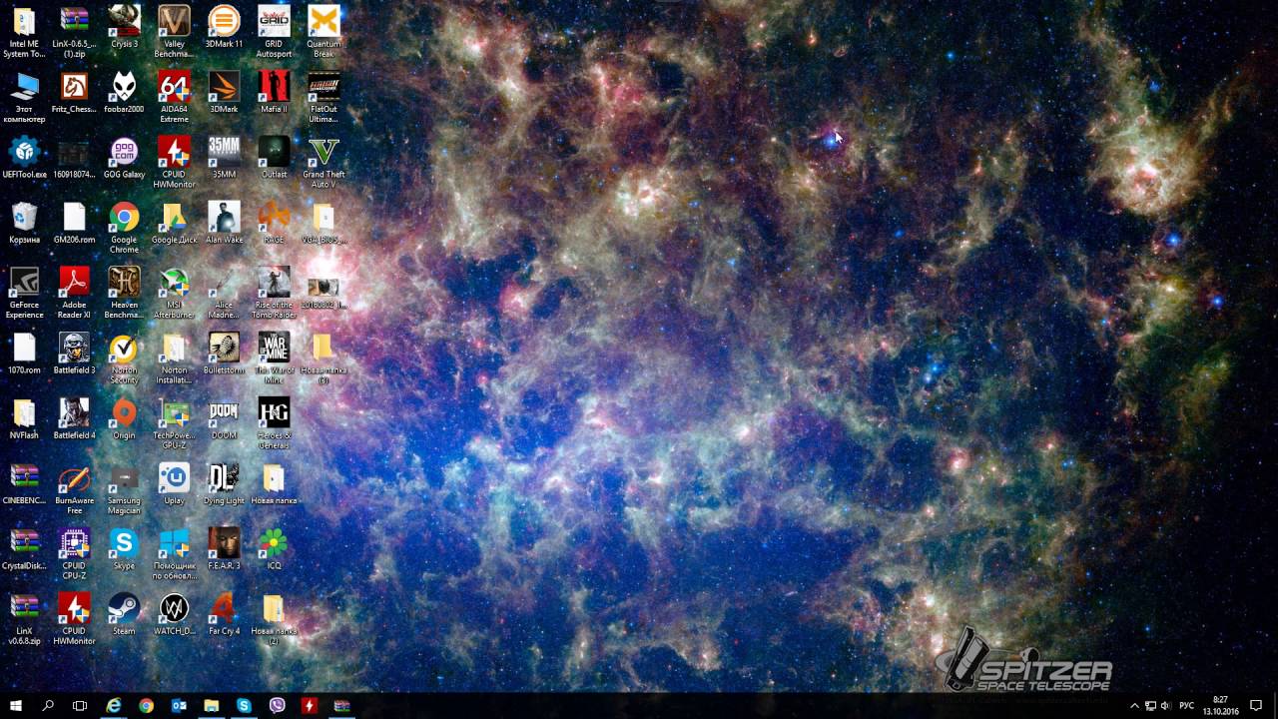This screenshot has height=719, width=1278.
Task: Select the GRID Autosport desktop icon
Action: click(274, 32)
